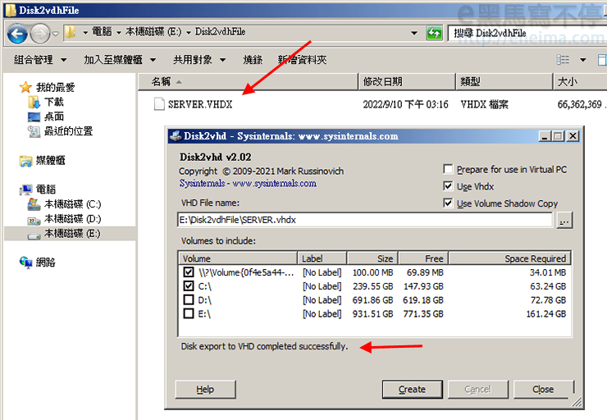Select the SERVER.VHDX file name
Screen dimensions: 607x420
point(200,104)
